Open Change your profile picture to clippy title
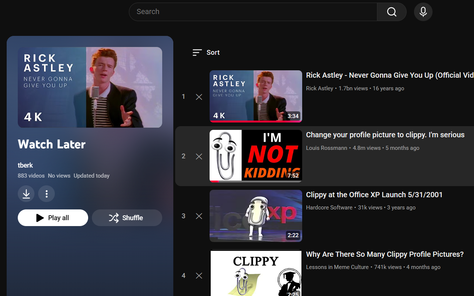The width and height of the screenshot is (474, 296). 385,135
